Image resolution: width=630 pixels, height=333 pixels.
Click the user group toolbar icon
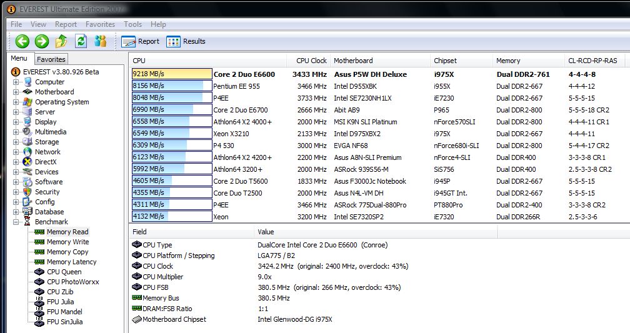[101, 41]
